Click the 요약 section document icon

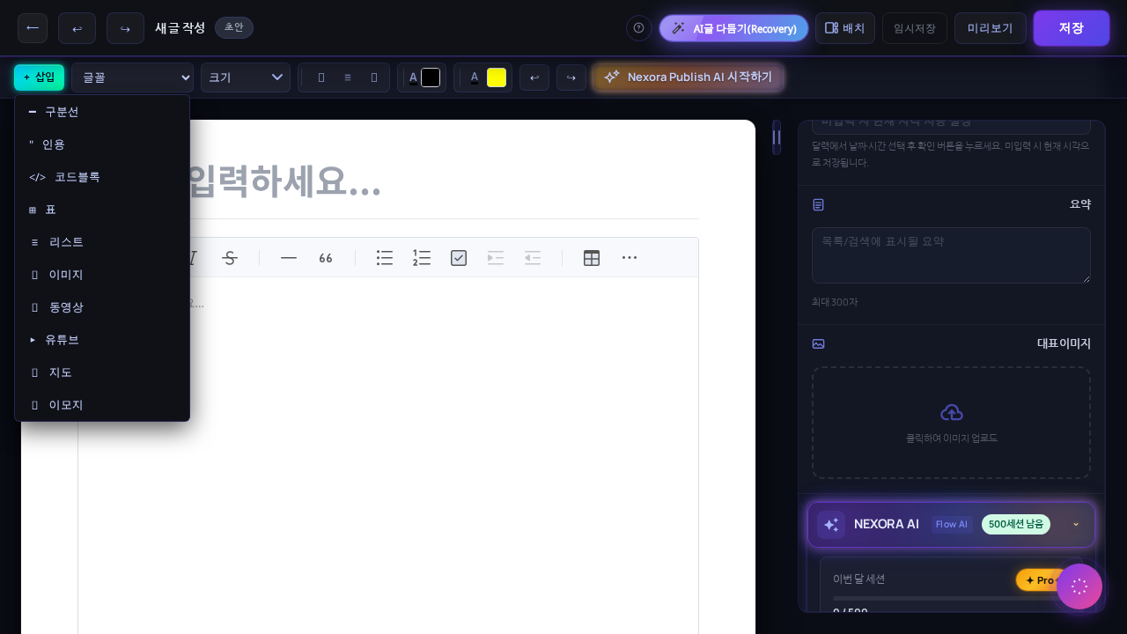point(819,204)
